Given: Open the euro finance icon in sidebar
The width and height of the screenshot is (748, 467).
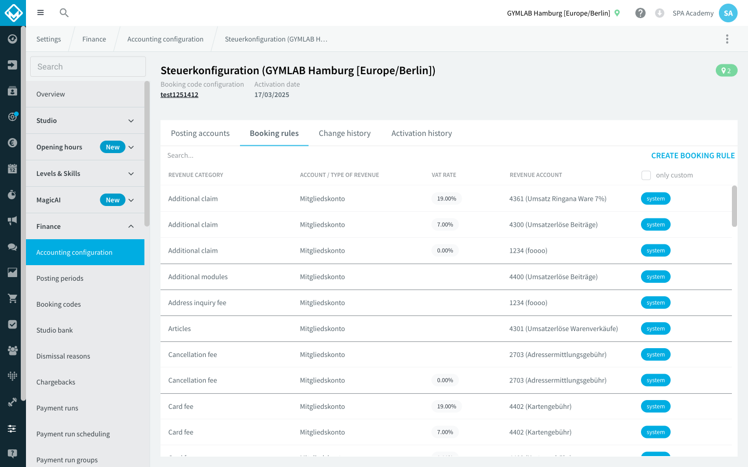Looking at the screenshot, I should [x=12, y=143].
